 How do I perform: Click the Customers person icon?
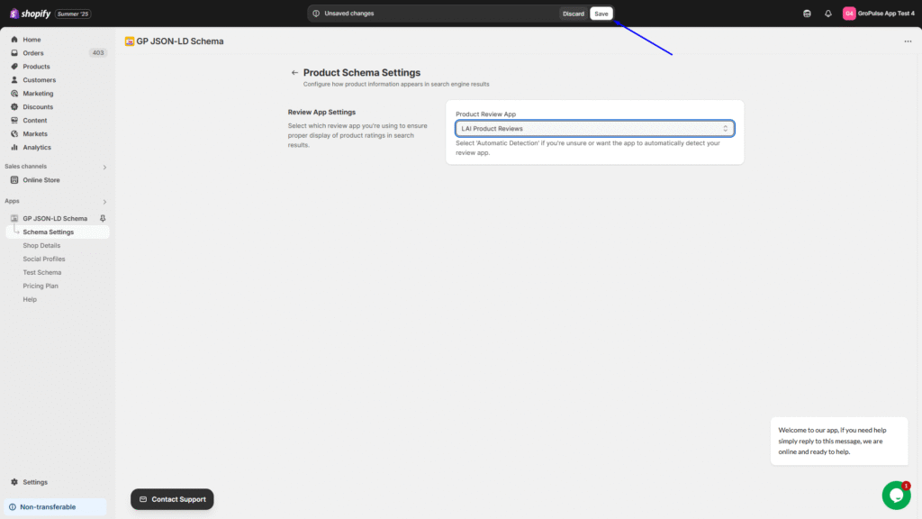[x=14, y=80]
